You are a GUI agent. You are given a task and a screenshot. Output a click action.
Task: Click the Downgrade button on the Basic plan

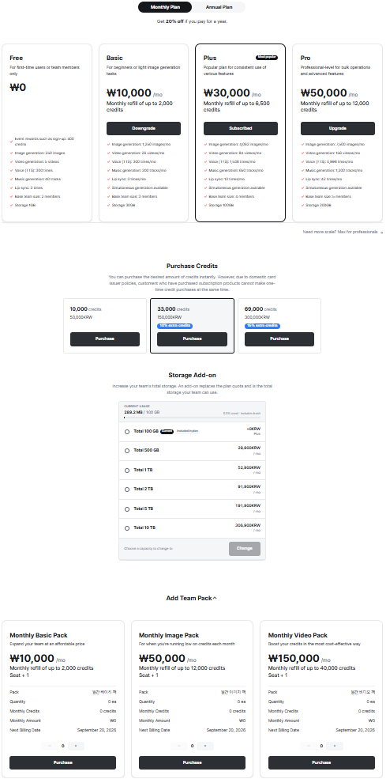coord(144,128)
